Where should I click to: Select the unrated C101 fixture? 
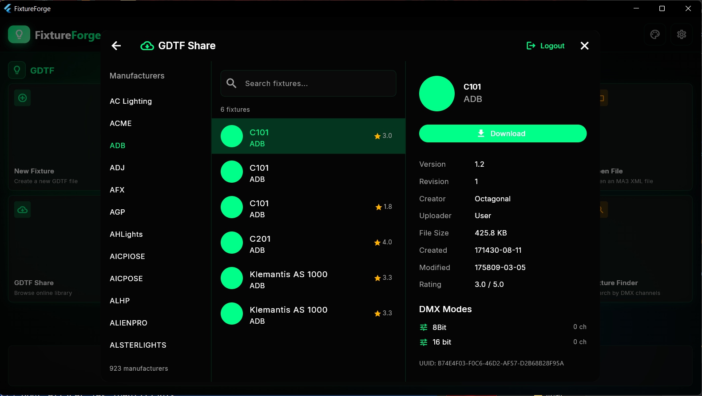tap(308, 172)
